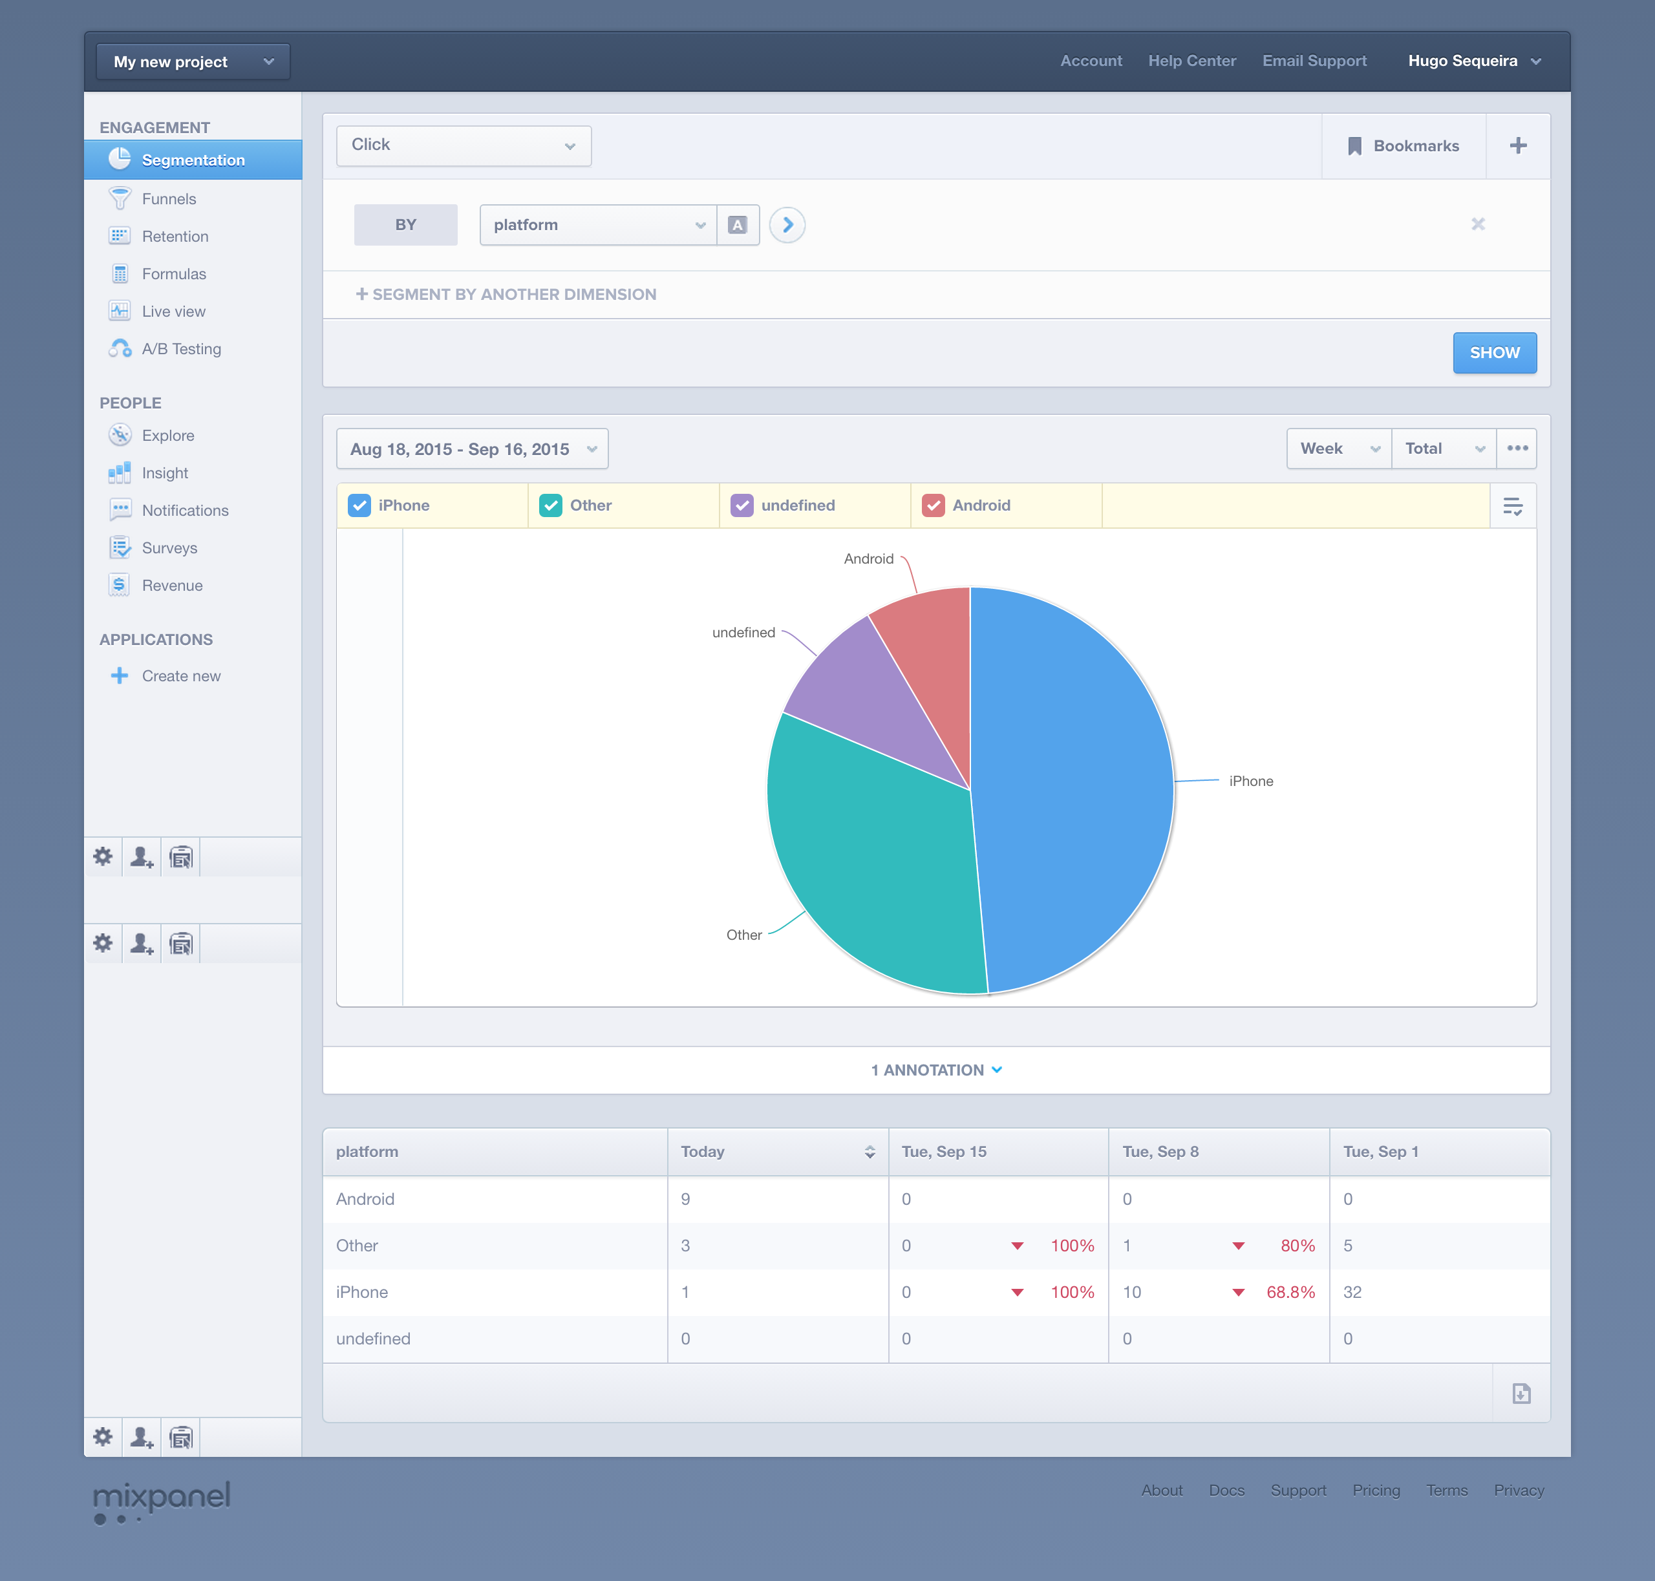This screenshot has width=1655, height=1581.
Task: Open the Segmentation report in sidebar
Action: coord(193,160)
